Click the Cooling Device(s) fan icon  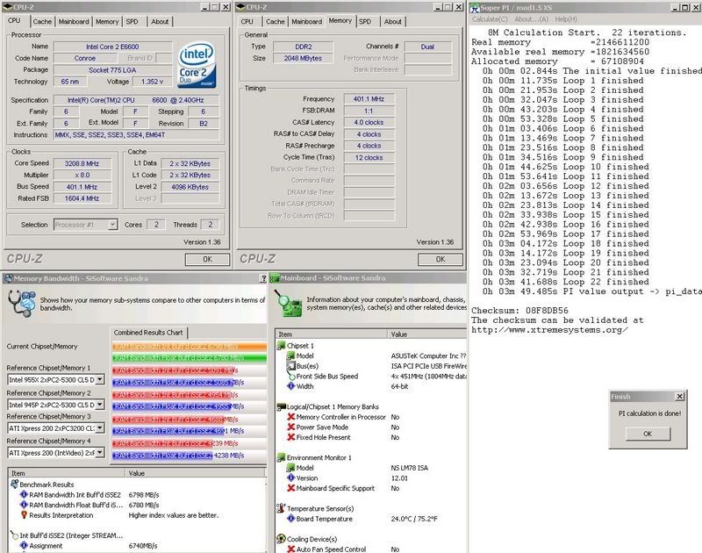click(281, 539)
